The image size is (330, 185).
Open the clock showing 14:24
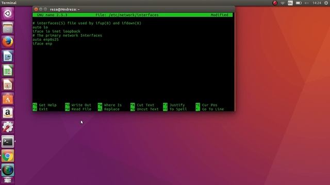tap(317, 3)
